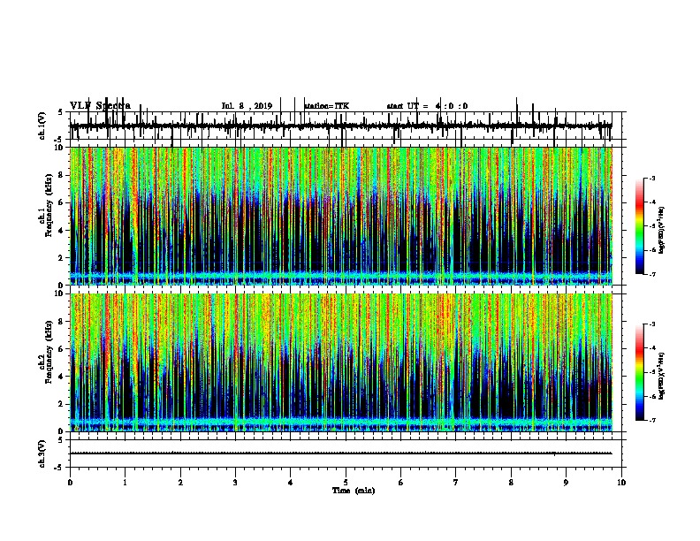
Task: Click the 'start UT = 4:0:0' label
Action: pyautogui.click(x=427, y=106)
